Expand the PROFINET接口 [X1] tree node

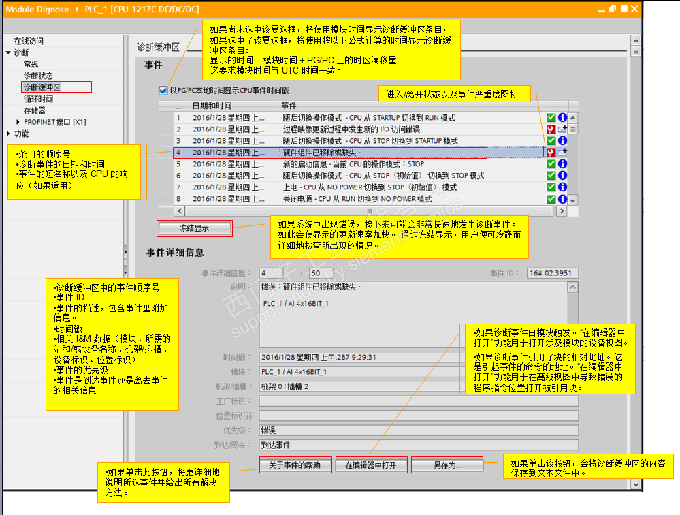point(18,122)
